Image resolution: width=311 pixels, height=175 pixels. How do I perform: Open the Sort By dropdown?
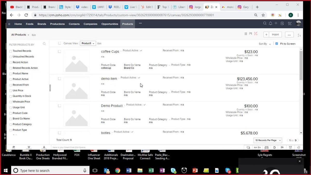[265, 44]
